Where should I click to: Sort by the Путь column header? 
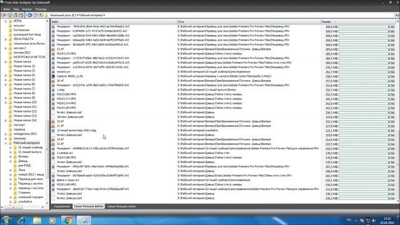click(249, 22)
